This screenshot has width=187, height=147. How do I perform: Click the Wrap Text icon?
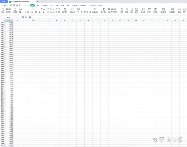72,9
